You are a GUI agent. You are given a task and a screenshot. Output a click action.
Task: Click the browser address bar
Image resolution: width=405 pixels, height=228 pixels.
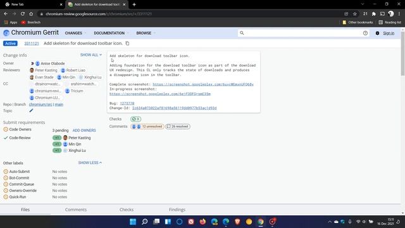[x=191, y=14]
